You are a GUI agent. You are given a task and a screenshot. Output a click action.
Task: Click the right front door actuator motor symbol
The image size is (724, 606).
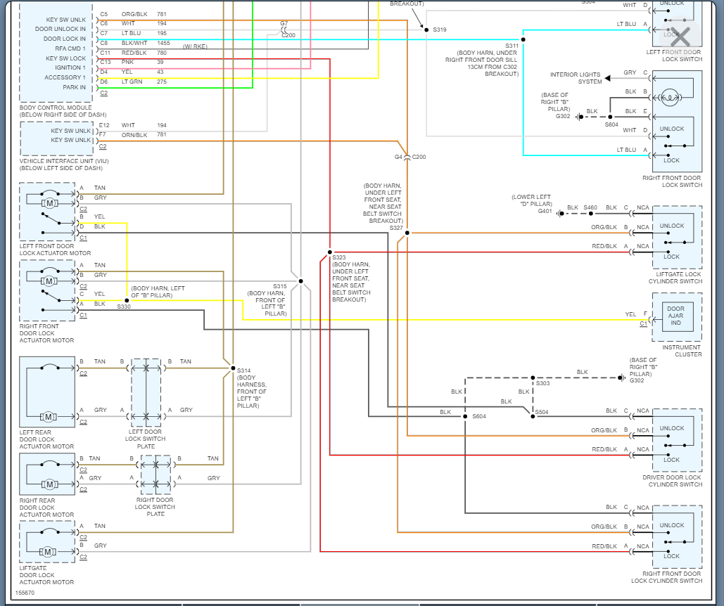pyautogui.click(x=49, y=281)
